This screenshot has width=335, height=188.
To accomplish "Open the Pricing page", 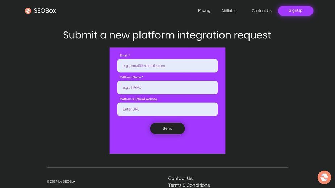I will tap(204, 10).
